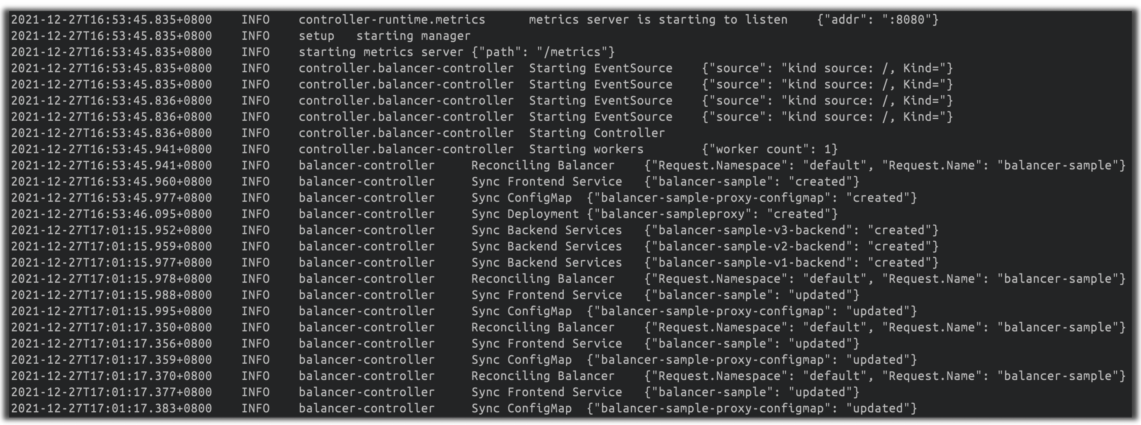Image resolution: width=1141 pixels, height=425 pixels.
Task: Click the balancer-sample-v1-backend created entry
Action: tap(791, 263)
